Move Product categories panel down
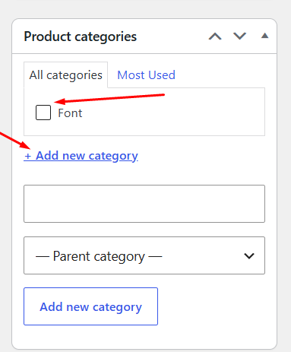The width and height of the screenshot is (291, 352). pos(239,36)
